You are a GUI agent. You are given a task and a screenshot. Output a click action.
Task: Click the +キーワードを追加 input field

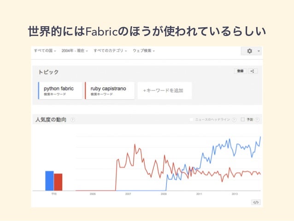165,90
